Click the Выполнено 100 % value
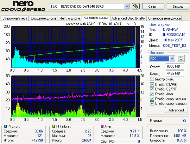 [x=182, y=131]
